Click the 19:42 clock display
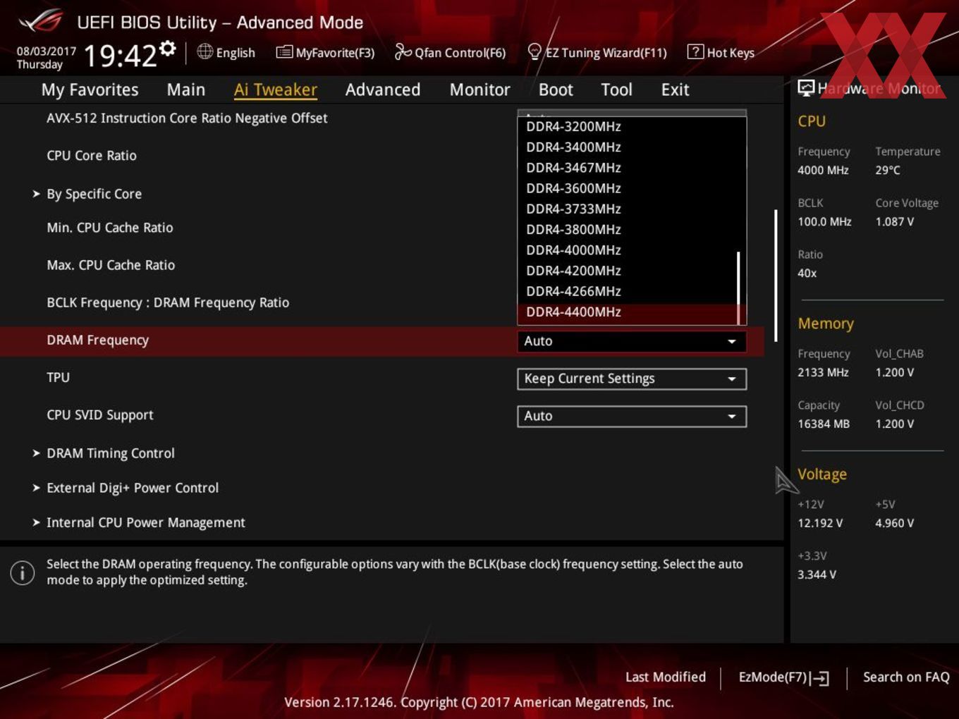Screen dimensions: 959x719 (x=120, y=56)
